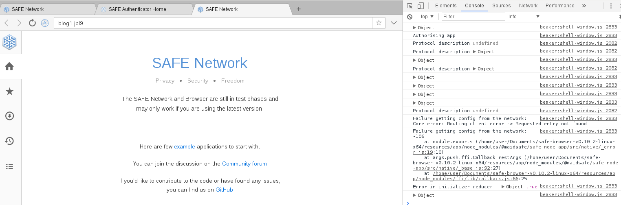Screen dimensions: 621x205
Task: Reload the blog1.jpl9 page
Action: click(32, 23)
